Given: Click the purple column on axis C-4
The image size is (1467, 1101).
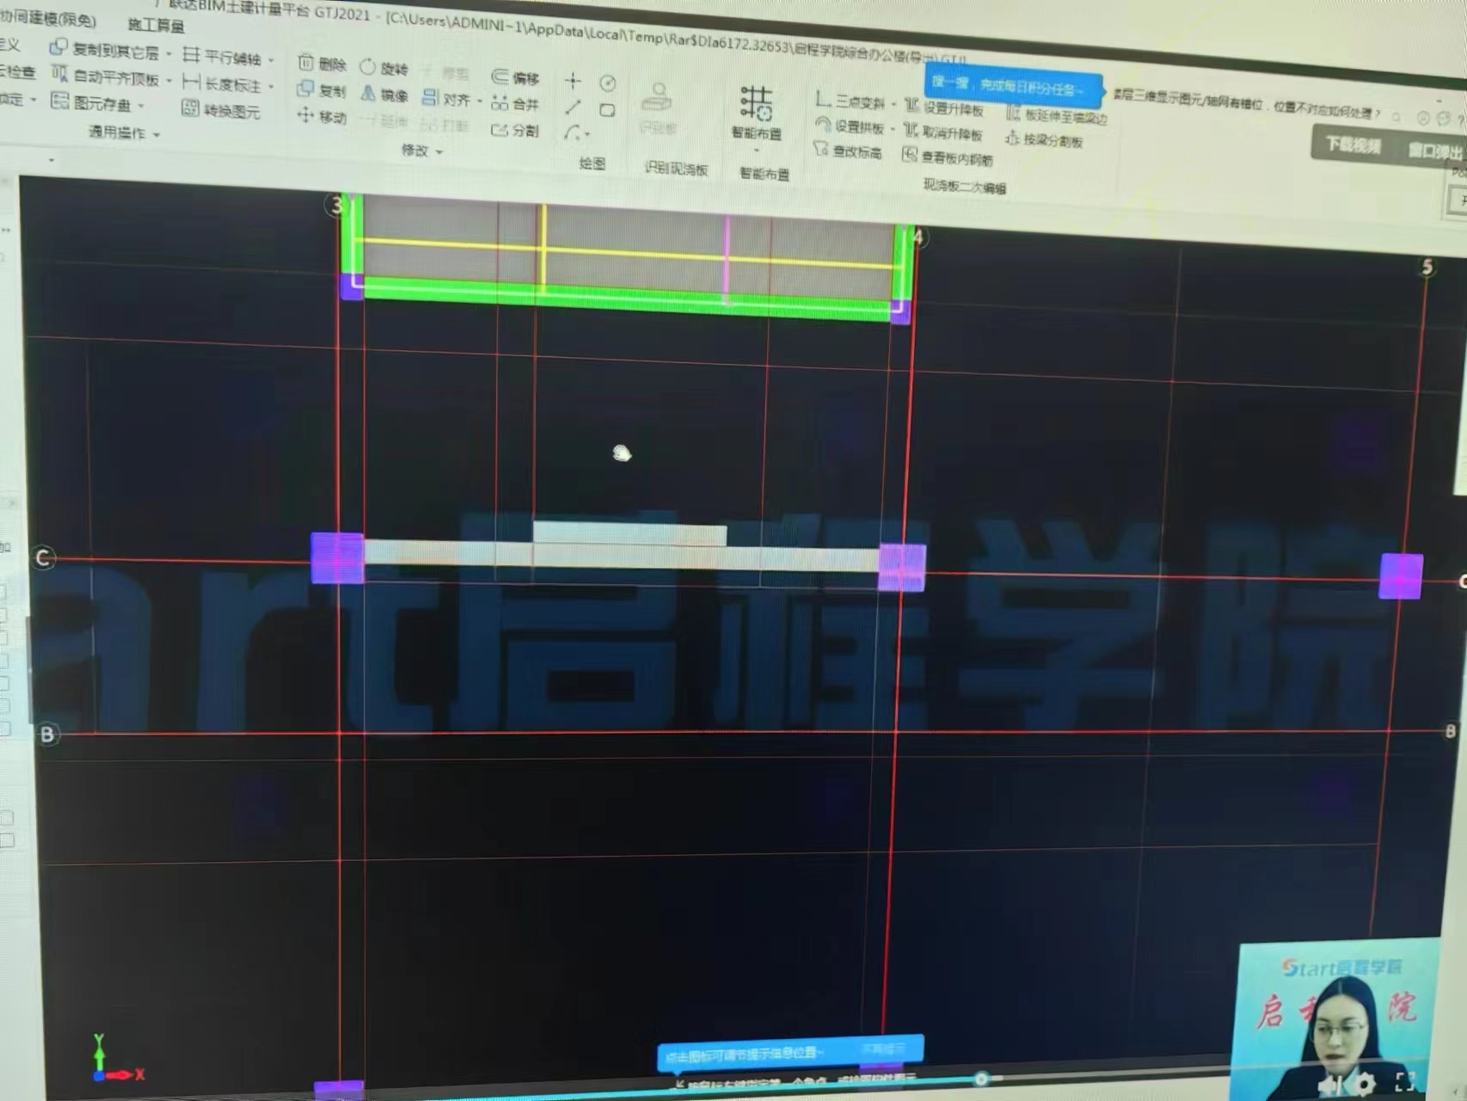Looking at the screenshot, I should [901, 568].
